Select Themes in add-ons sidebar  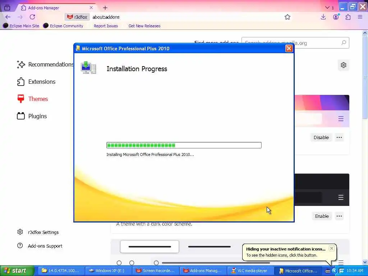click(32, 99)
